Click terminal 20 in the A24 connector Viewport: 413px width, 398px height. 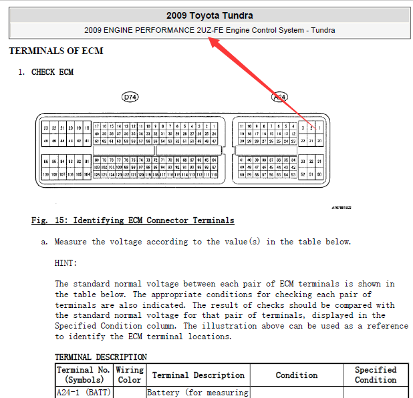pyautogui.click(x=319, y=141)
